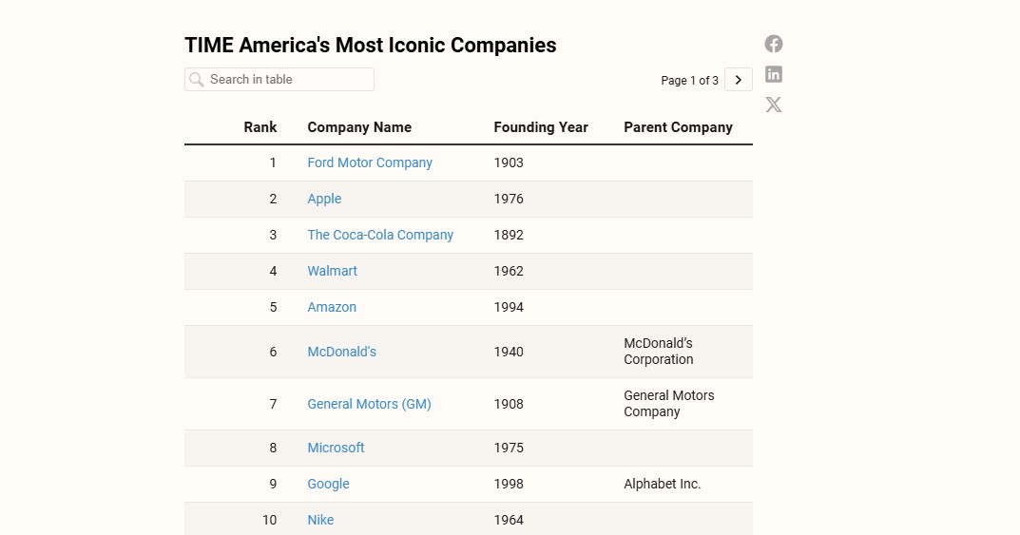Open the Nike link

320,520
